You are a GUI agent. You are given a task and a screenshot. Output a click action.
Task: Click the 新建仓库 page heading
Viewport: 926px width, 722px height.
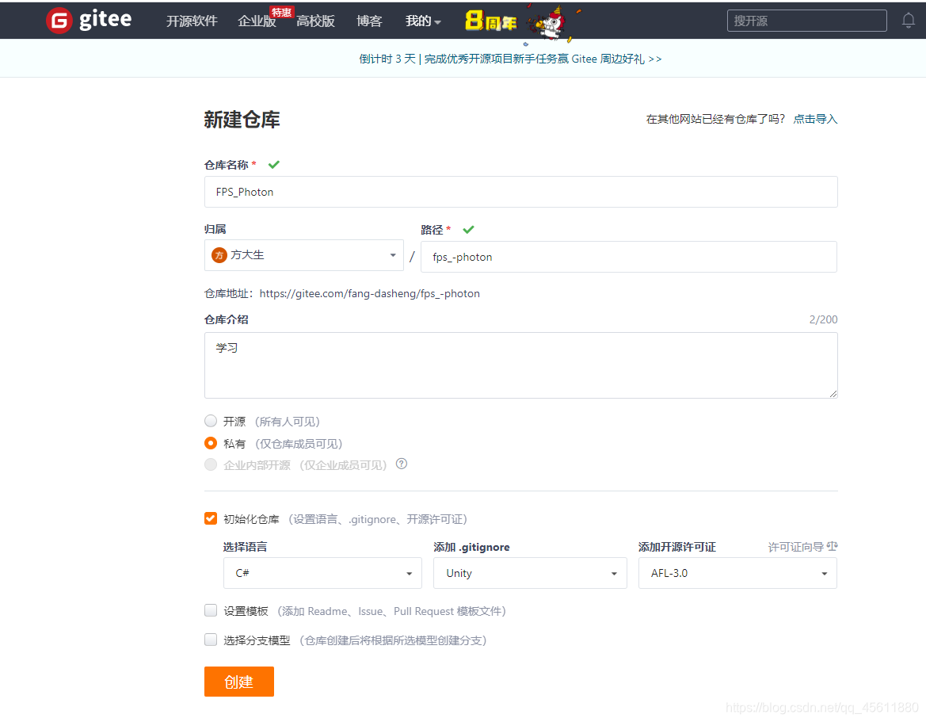point(242,120)
